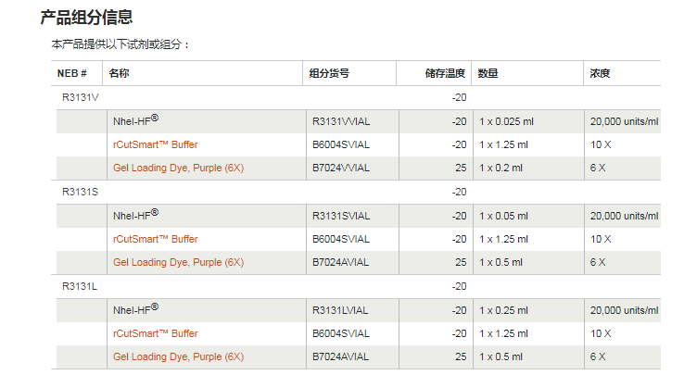Click Gel Loading Dye link in R3131S group

point(178,262)
